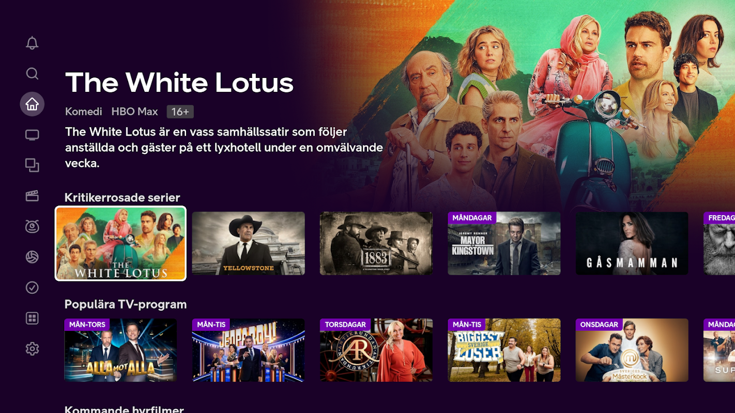Open the Yellowstone series thumbnail
The image size is (735, 413).
coord(248,243)
